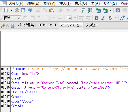The image size is (128, 112).
Task: Preview in browser with e icon
Action: (x=98, y=10)
